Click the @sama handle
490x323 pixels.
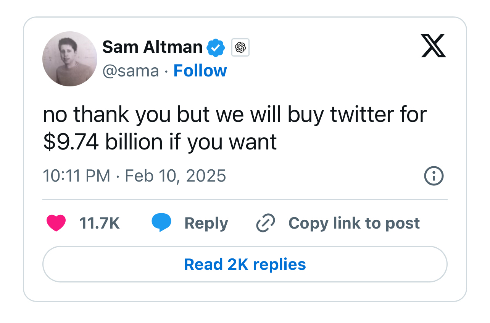click(131, 71)
